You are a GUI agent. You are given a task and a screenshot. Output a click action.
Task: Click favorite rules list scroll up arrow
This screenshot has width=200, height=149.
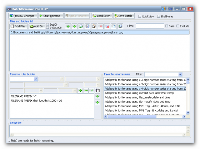coord(188,80)
